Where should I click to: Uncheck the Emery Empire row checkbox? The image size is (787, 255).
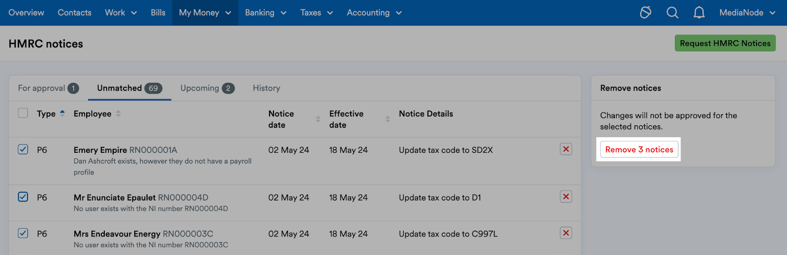pos(23,149)
